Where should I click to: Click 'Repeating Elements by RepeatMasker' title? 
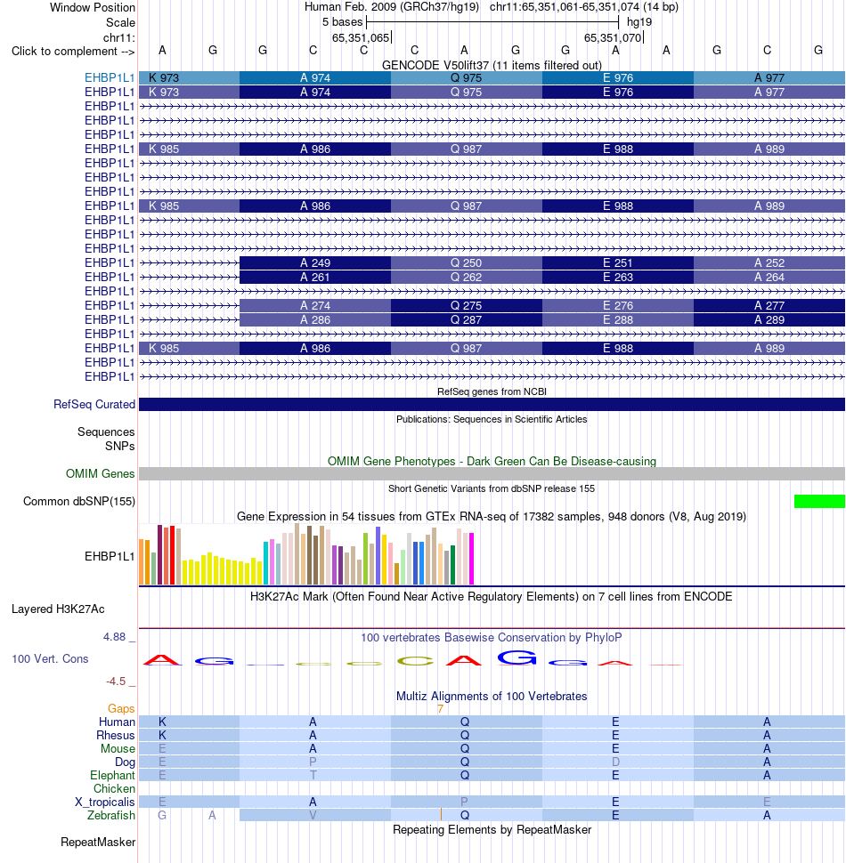click(492, 829)
